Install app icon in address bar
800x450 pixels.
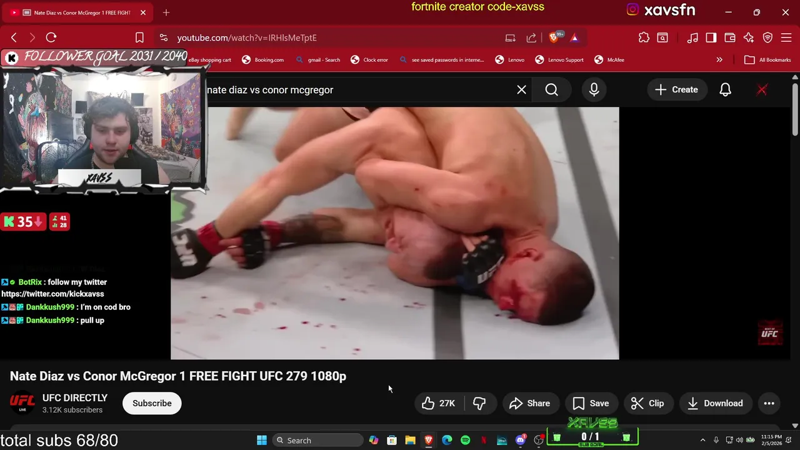[511, 37]
